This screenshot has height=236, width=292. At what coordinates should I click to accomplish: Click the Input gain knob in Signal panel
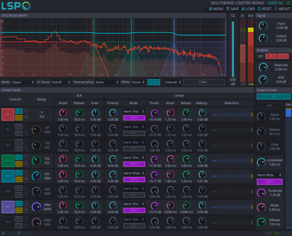263,26
